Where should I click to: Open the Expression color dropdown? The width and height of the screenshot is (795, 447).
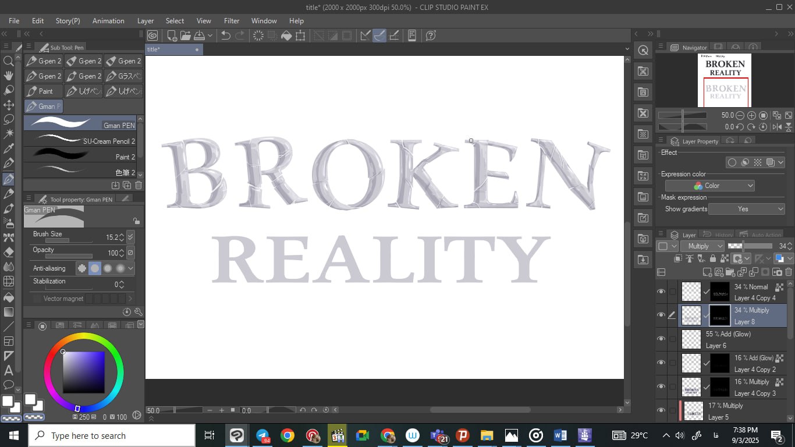(709, 186)
